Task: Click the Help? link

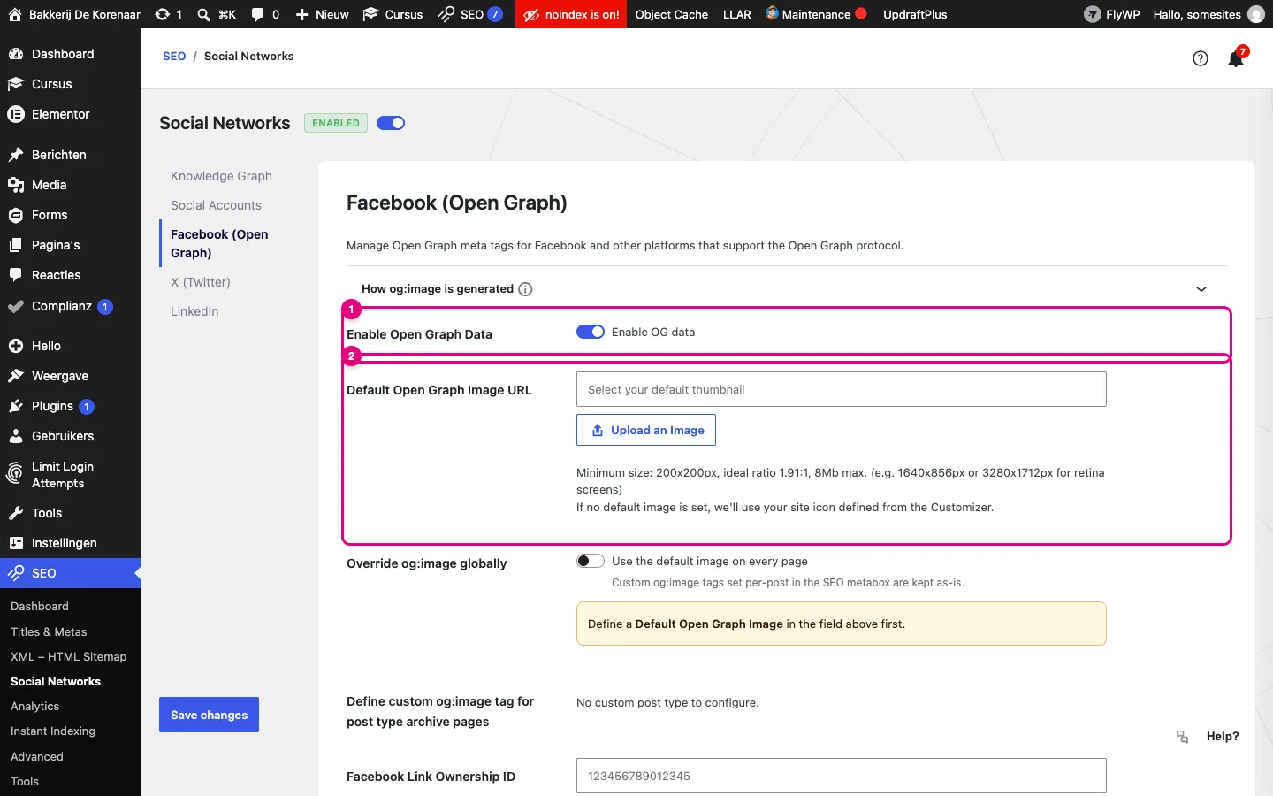Action: click(x=1223, y=736)
